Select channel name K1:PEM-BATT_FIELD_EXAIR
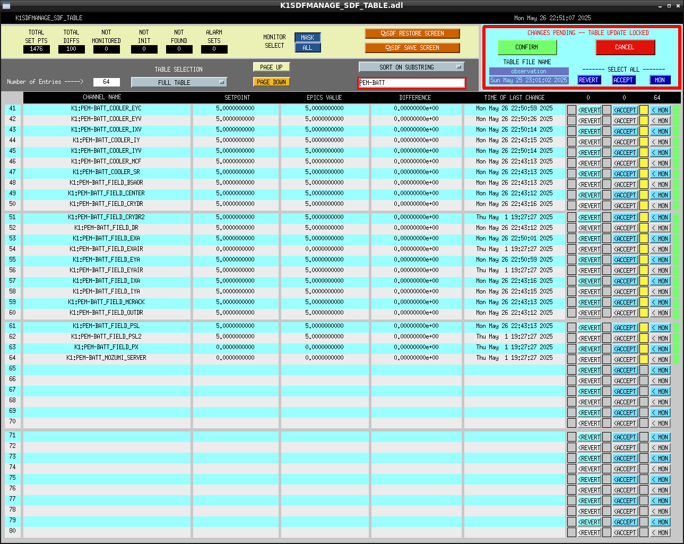Screen dimensions: 684x544 [x=107, y=249]
